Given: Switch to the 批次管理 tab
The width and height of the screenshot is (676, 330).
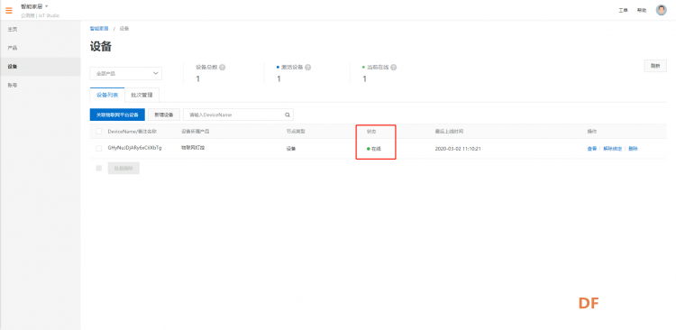Looking at the screenshot, I should coord(142,95).
